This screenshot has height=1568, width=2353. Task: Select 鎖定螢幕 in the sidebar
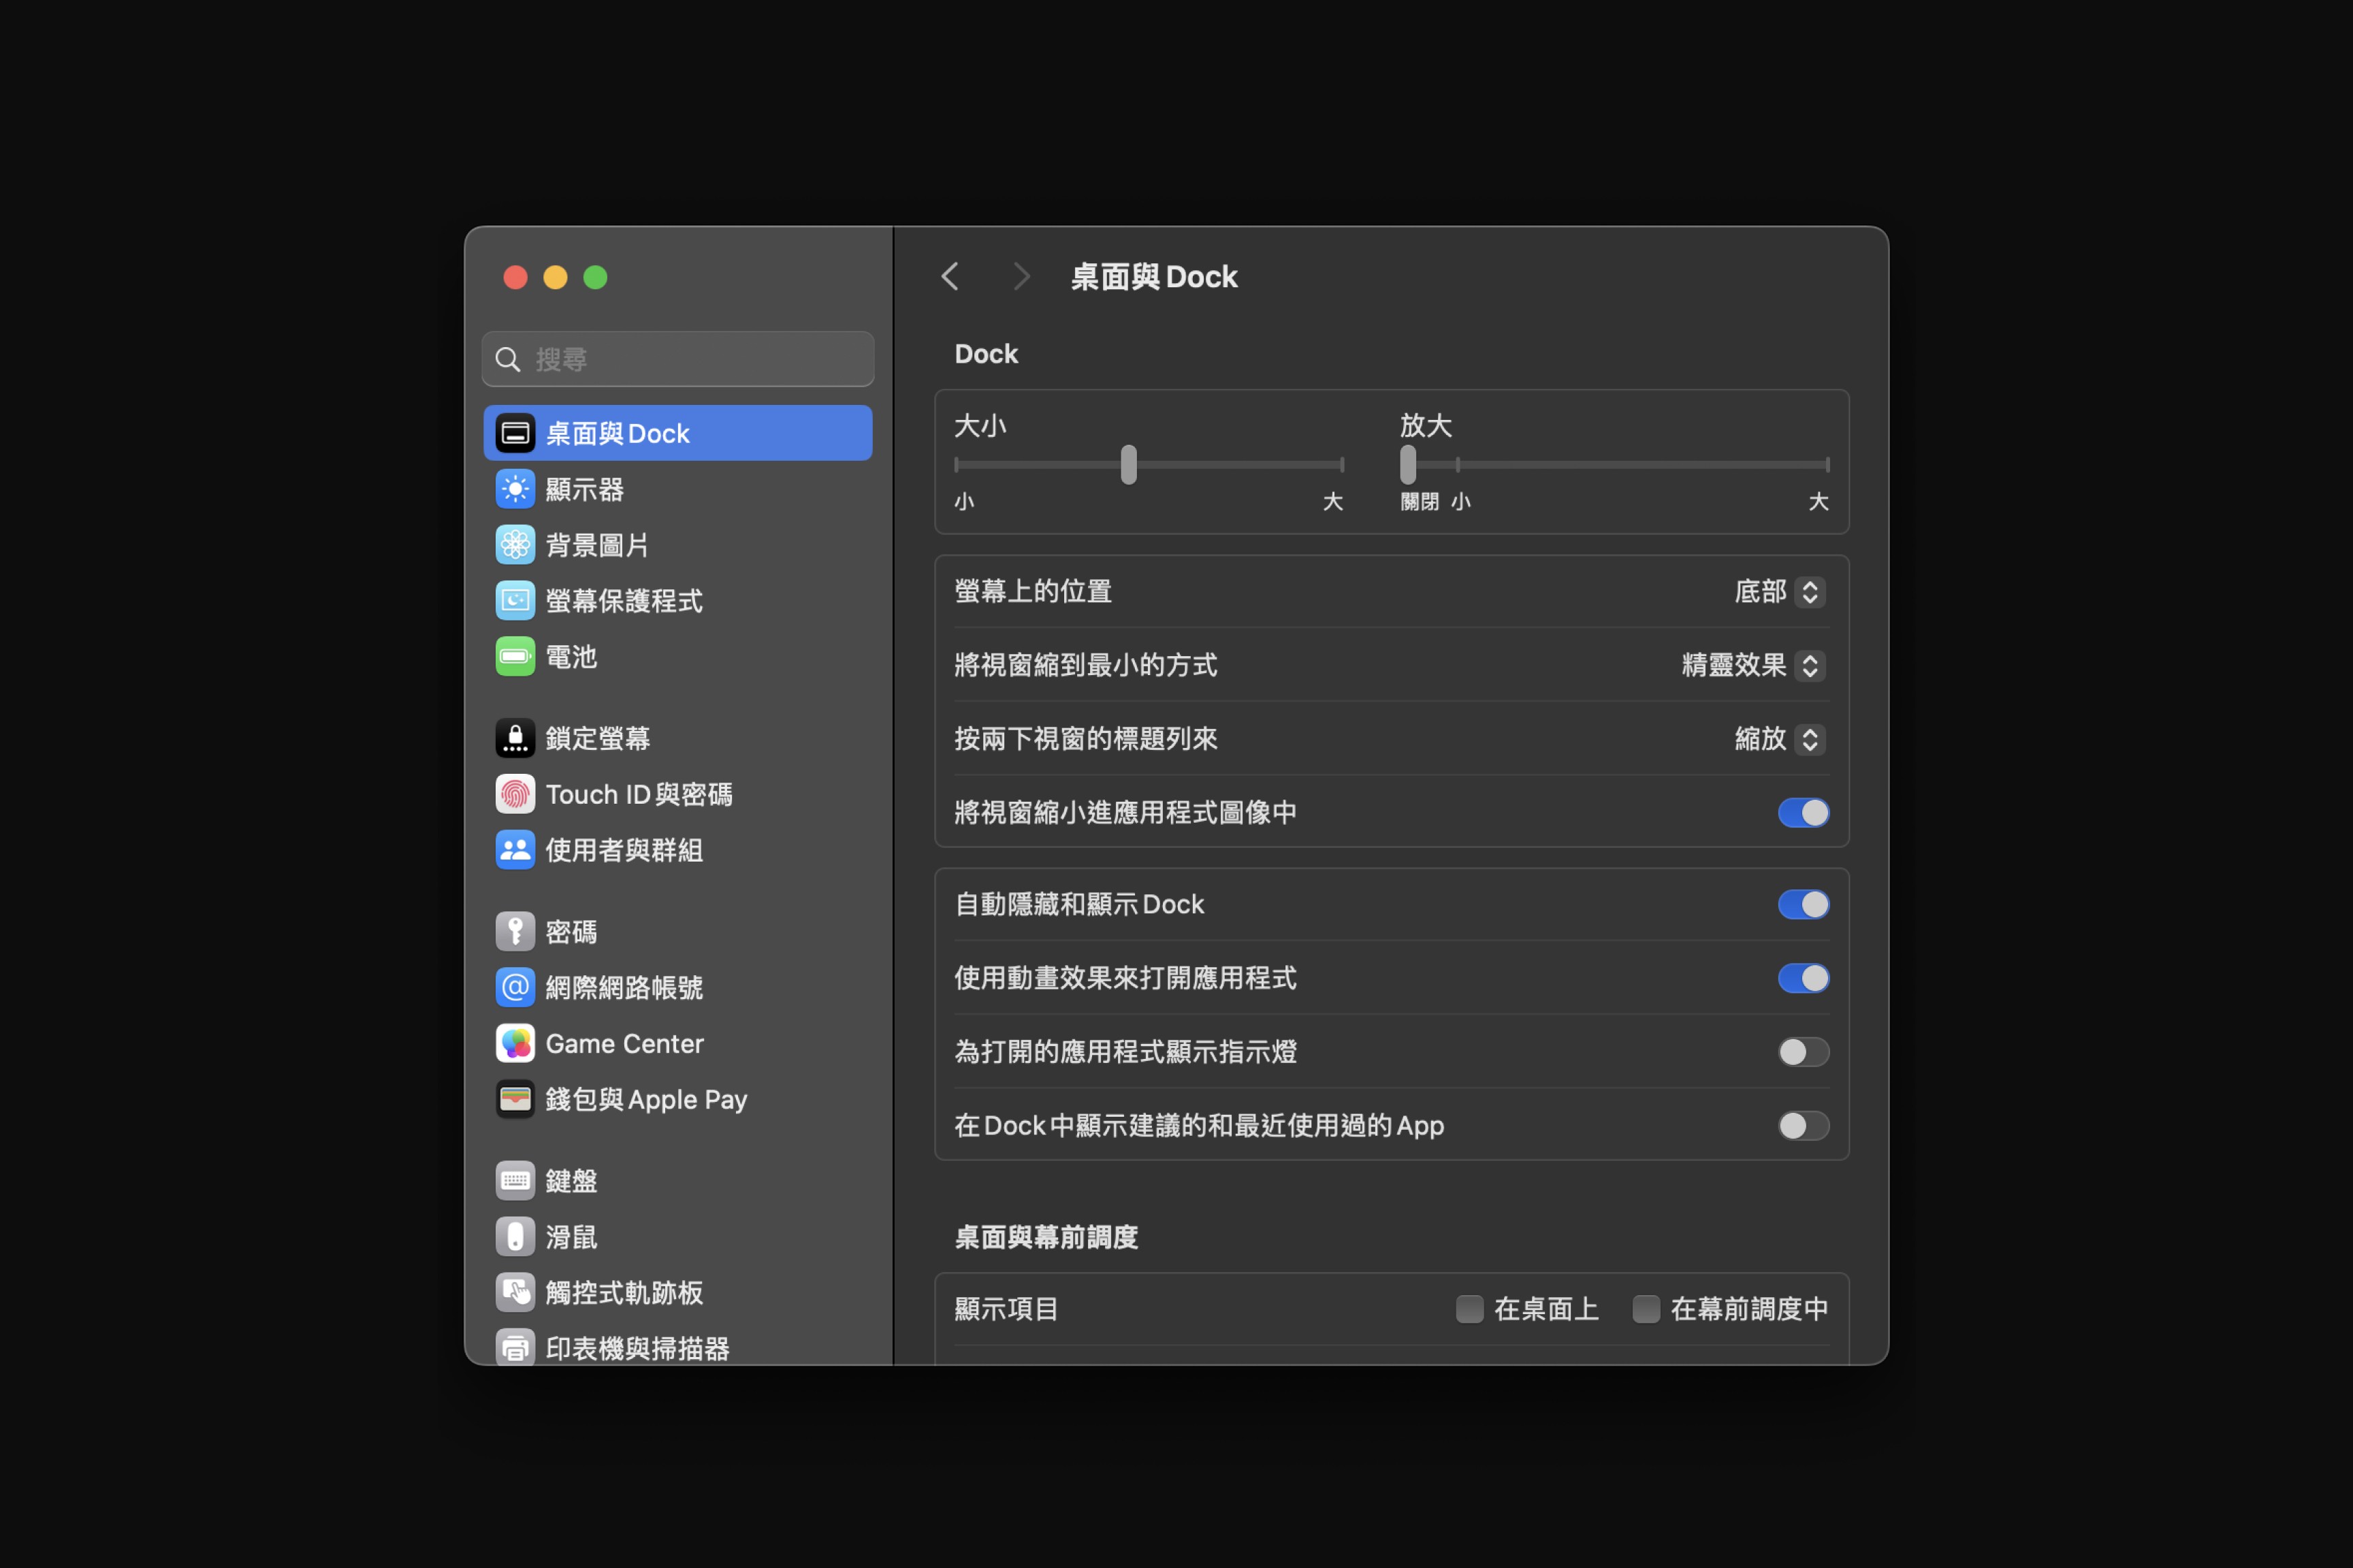pyautogui.click(x=597, y=738)
